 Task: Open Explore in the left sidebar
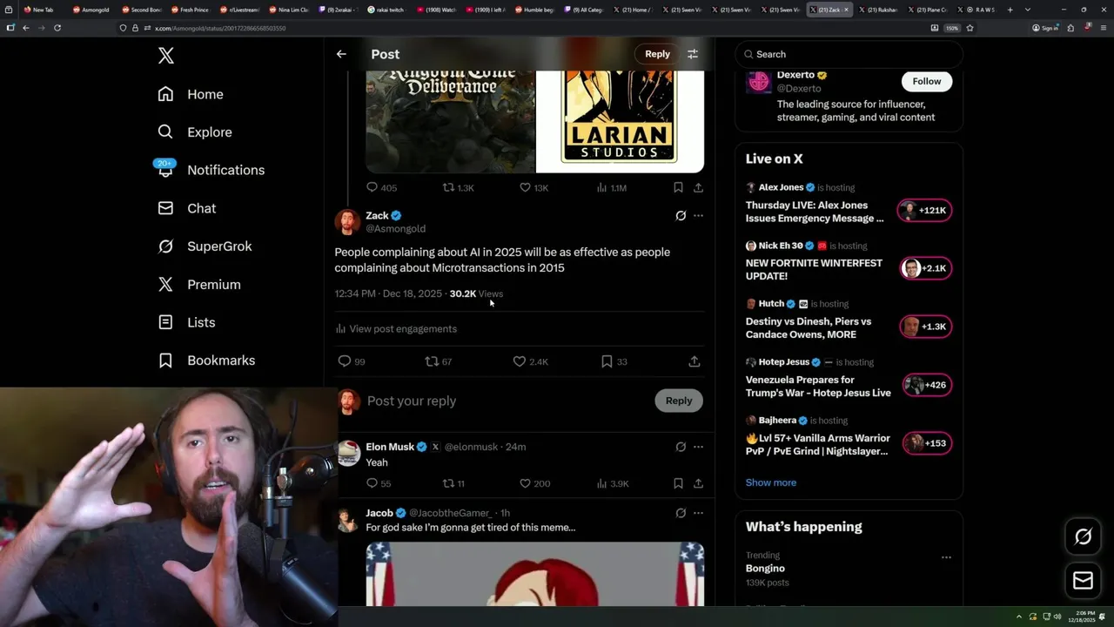[x=195, y=132]
